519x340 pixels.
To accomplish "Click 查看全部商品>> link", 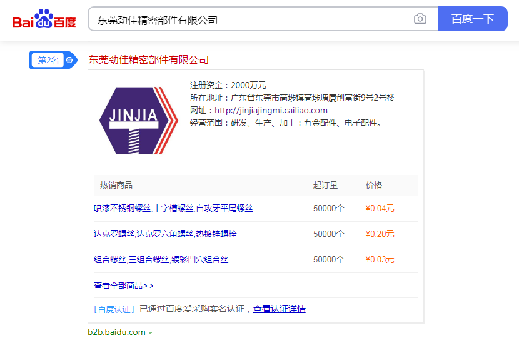I will (x=124, y=286).
